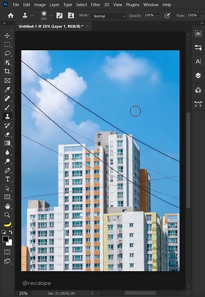Viewport: 205px width, 297px height.
Task: Select the Eyedropper tool
Action: tap(7, 89)
